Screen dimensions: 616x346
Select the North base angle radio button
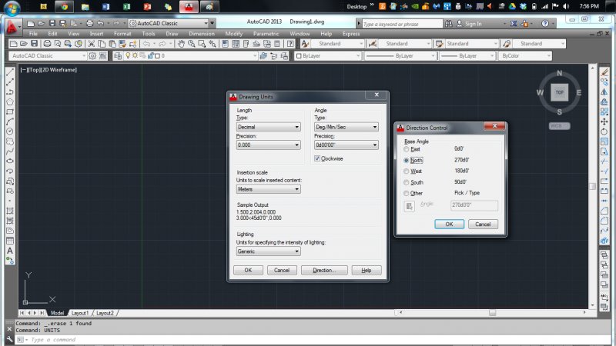pos(407,160)
